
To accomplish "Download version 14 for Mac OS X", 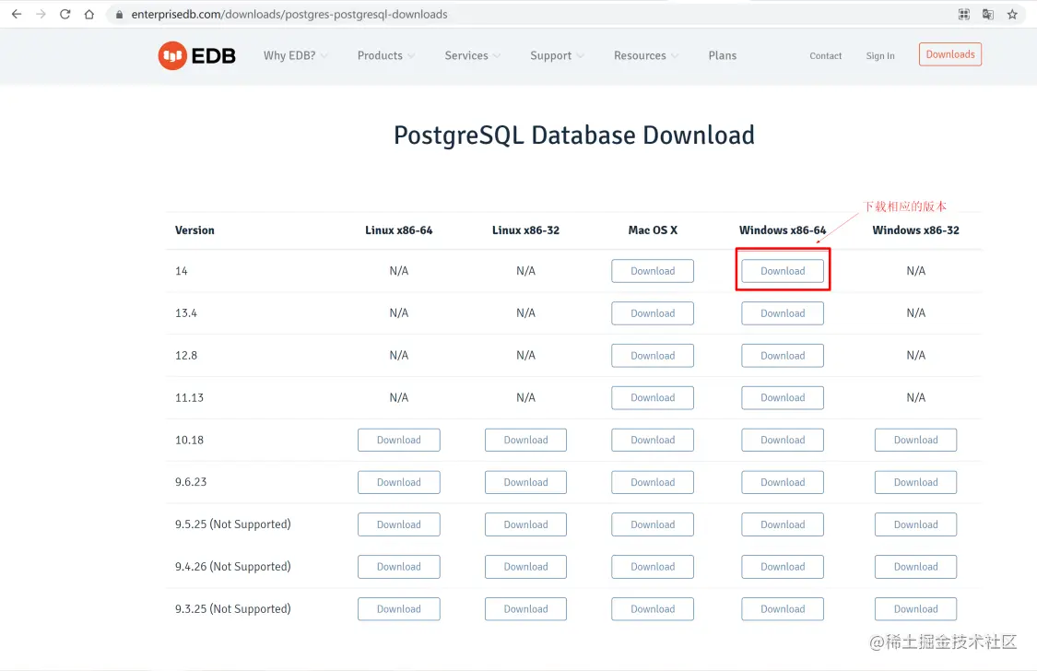I will click(x=653, y=271).
